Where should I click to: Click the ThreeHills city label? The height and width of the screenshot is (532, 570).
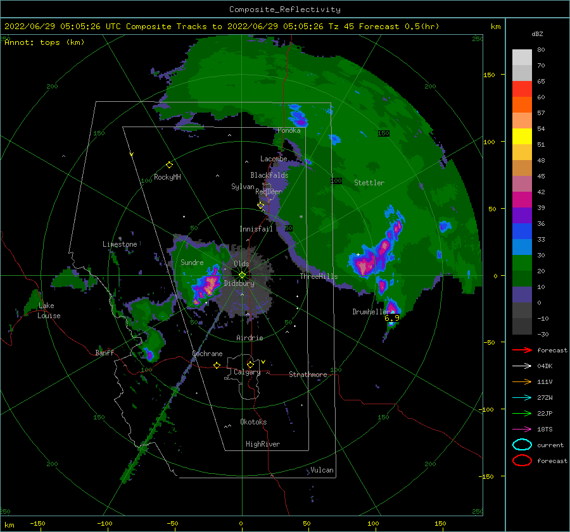(319, 276)
